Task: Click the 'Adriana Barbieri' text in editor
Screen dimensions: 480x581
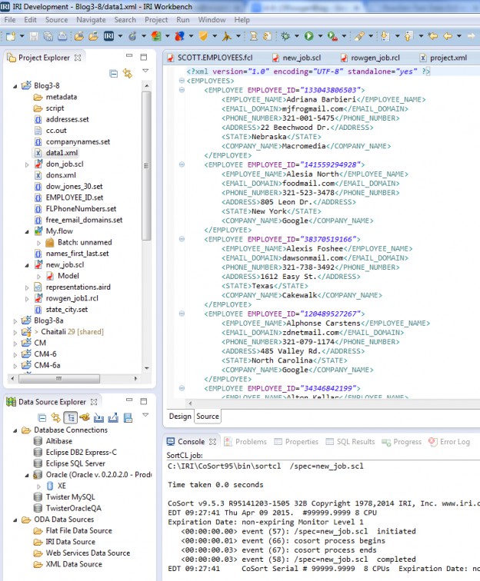Action: tap(321, 100)
